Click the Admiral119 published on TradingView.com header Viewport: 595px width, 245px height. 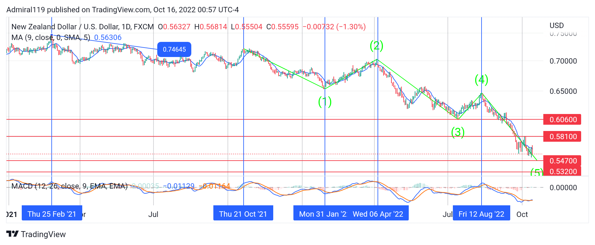click(x=123, y=10)
